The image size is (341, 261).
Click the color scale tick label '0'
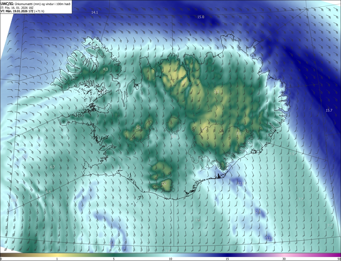[1, 259]
